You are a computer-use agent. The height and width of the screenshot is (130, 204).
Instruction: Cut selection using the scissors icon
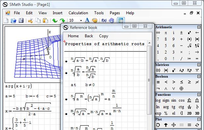(30, 20)
